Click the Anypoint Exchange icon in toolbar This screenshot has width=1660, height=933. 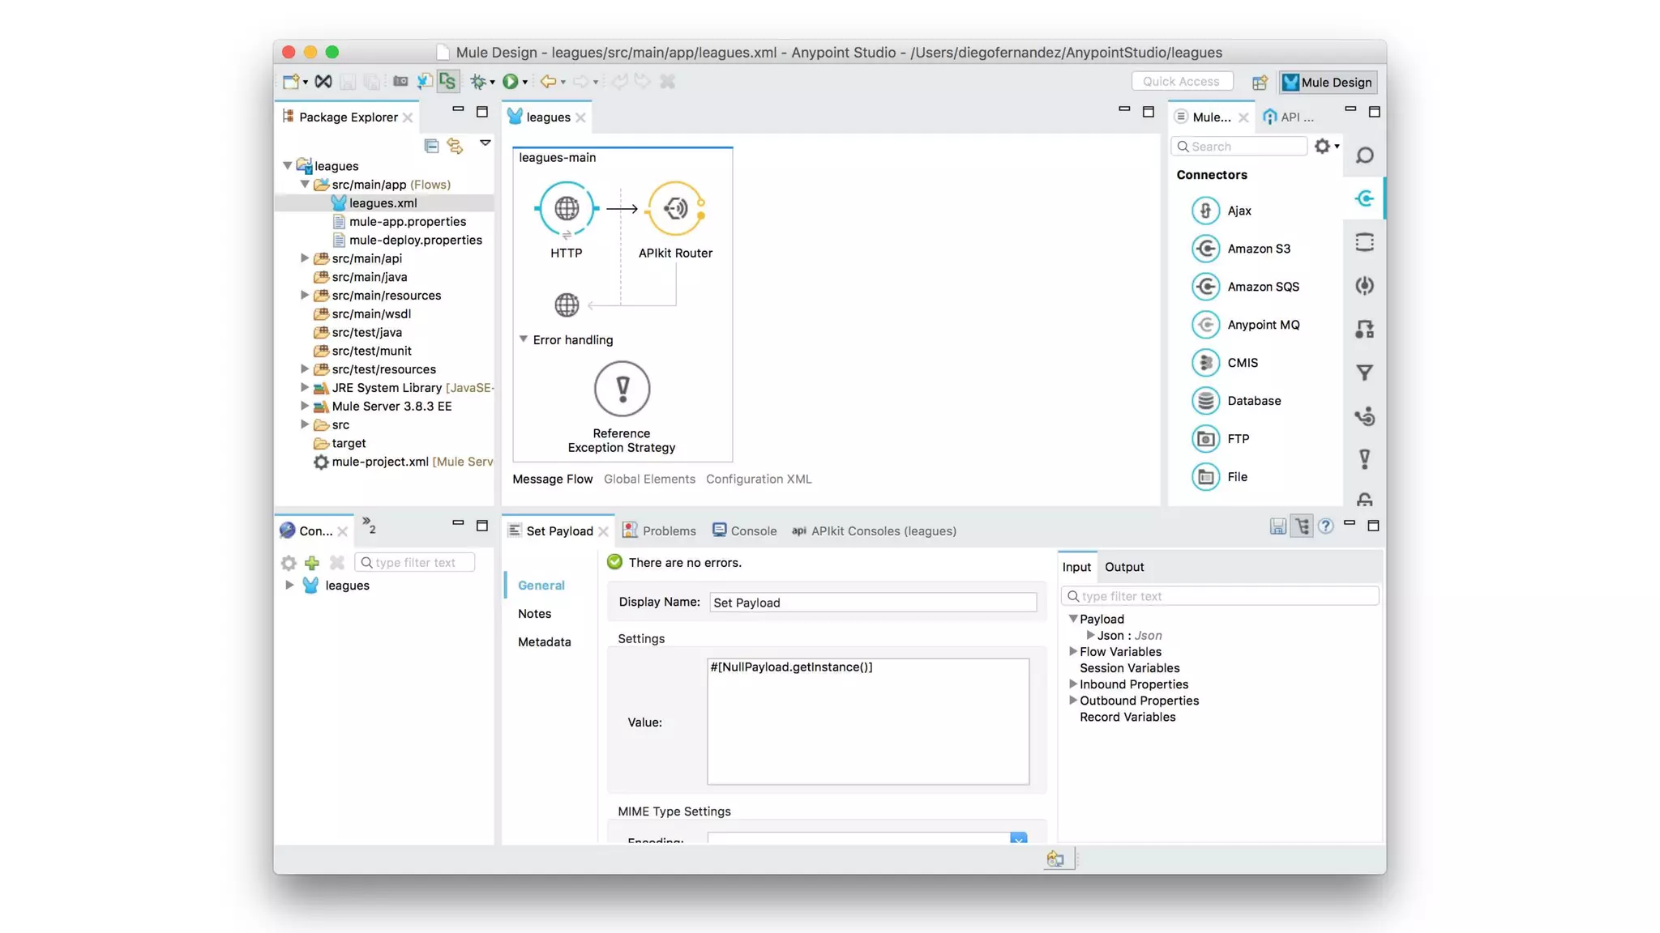point(323,81)
